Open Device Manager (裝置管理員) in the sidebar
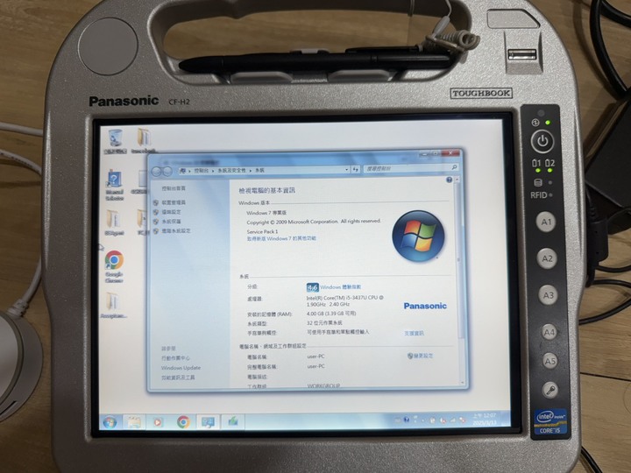 (174, 202)
